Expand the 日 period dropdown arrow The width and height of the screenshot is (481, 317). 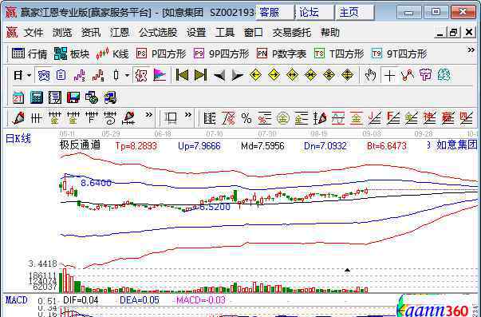pos(30,75)
